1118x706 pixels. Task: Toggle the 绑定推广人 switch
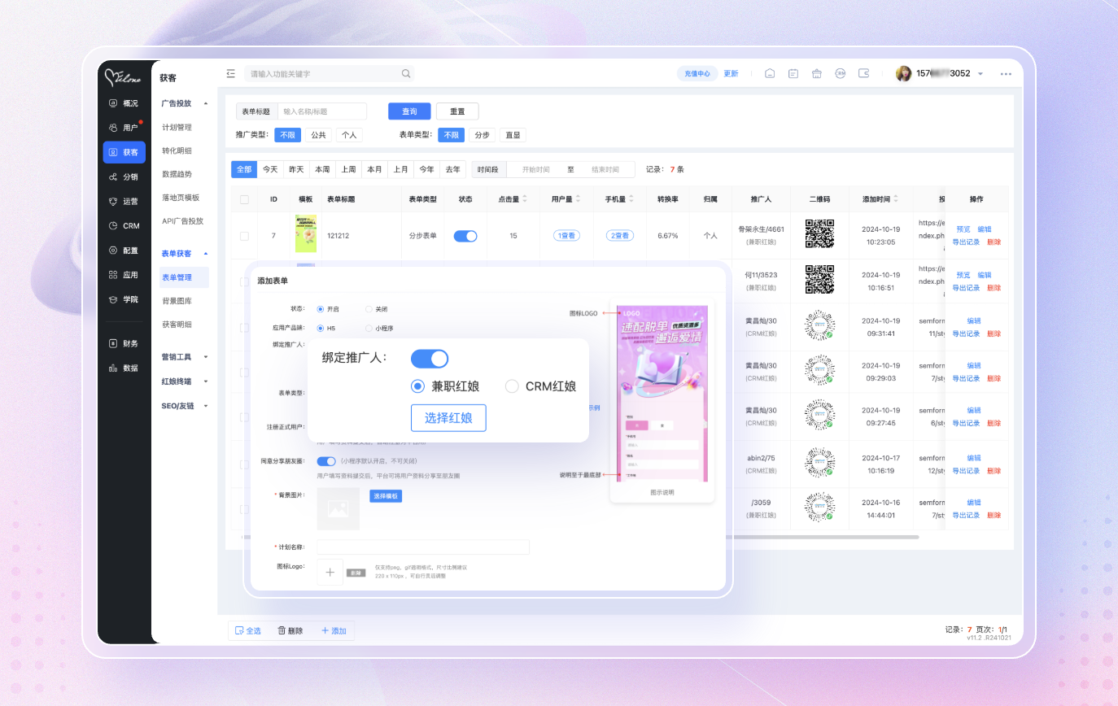pos(430,358)
